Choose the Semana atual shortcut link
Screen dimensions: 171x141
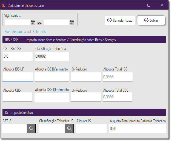pyautogui.click(x=22, y=32)
